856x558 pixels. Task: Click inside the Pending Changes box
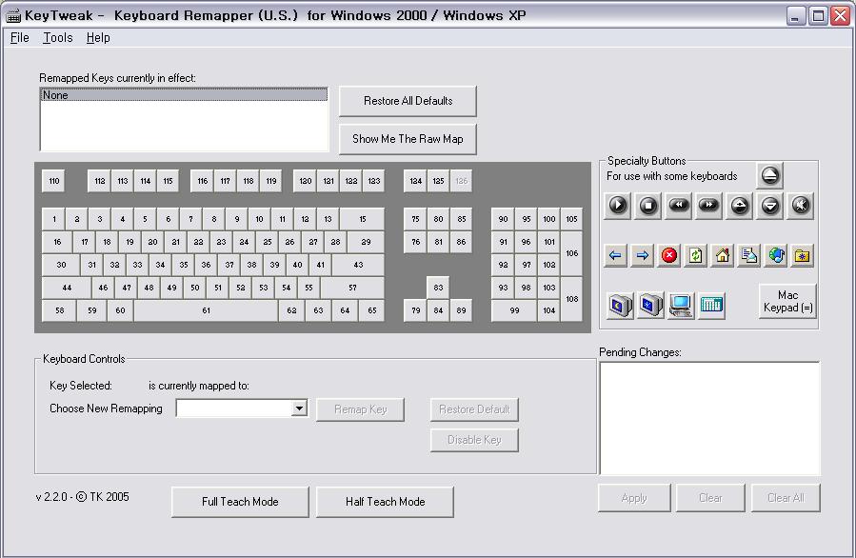tap(709, 418)
